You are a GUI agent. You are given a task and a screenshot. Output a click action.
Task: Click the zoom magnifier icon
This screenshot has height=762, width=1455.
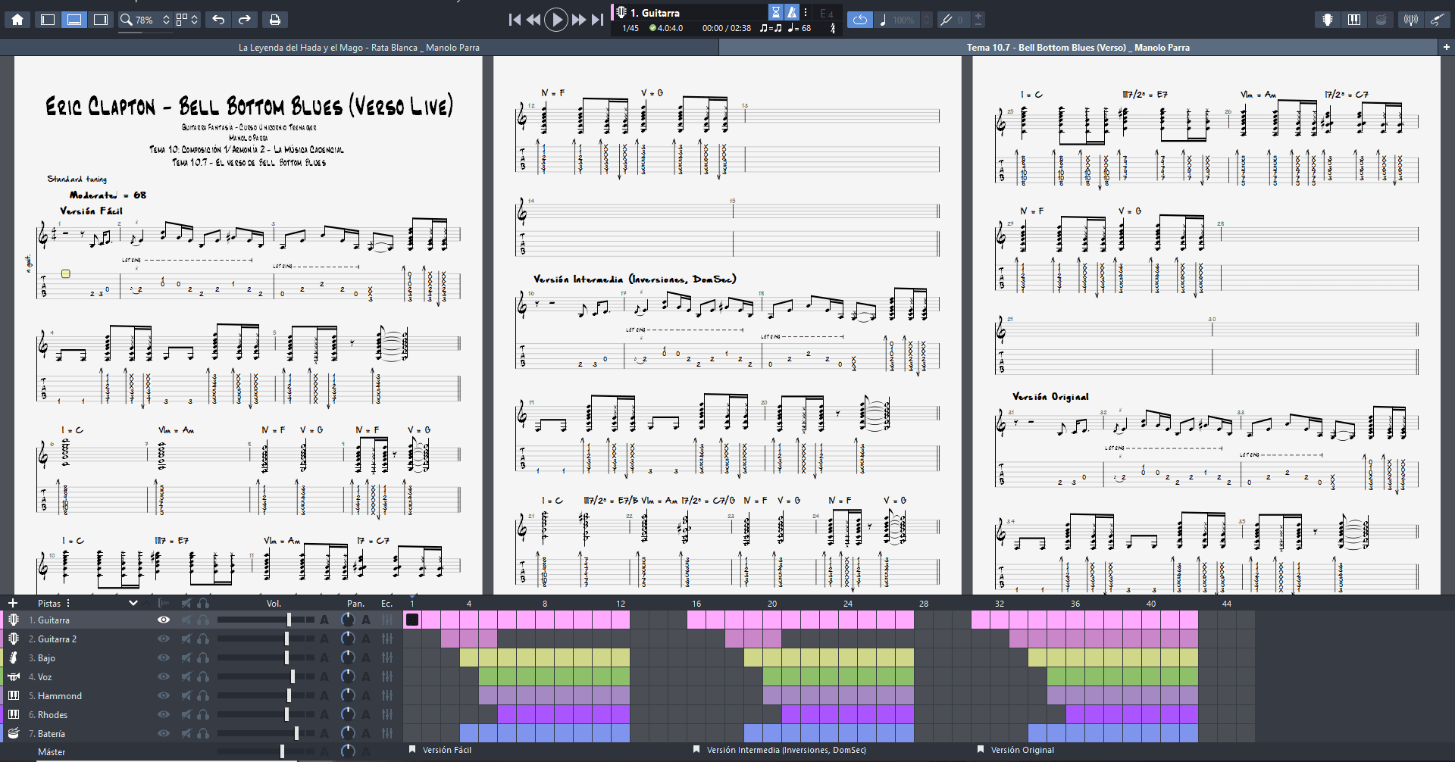pos(127,20)
